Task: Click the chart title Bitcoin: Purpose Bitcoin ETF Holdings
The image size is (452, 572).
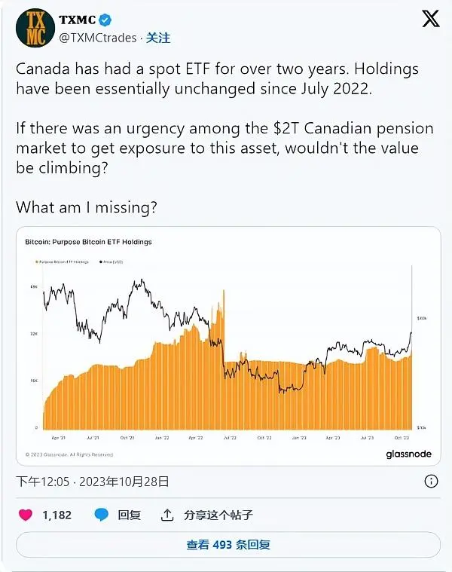Action: (x=89, y=242)
